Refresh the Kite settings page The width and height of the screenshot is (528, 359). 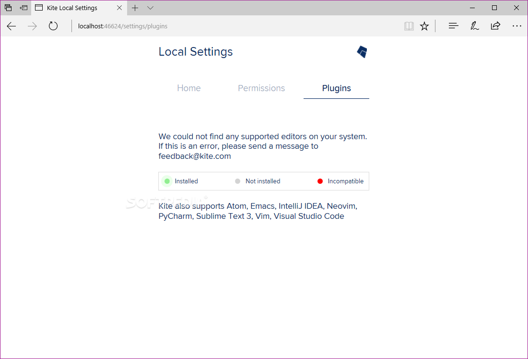pyautogui.click(x=53, y=26)
